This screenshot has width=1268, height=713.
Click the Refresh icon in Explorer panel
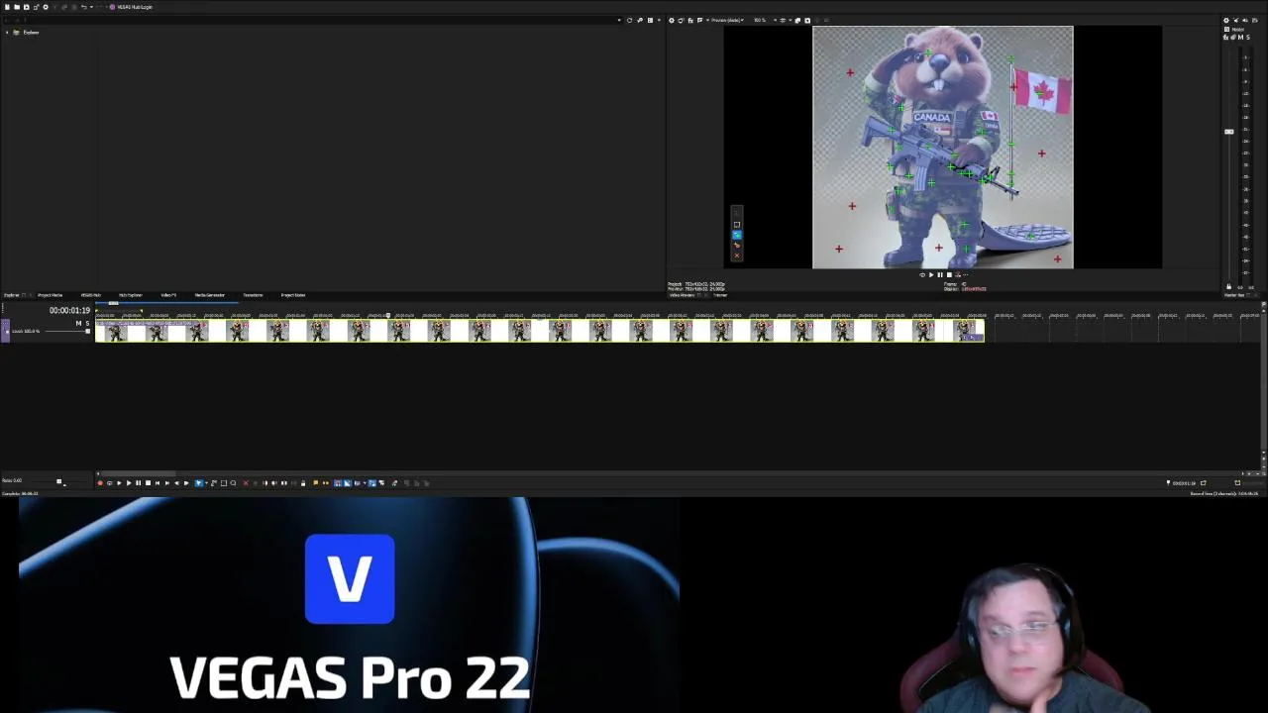click(629, 20)
